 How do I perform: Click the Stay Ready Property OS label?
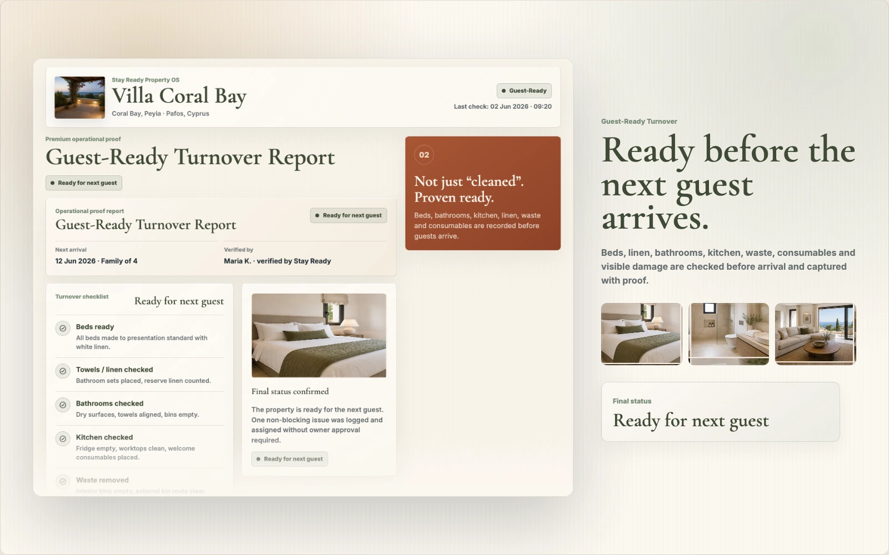point(146,80)
